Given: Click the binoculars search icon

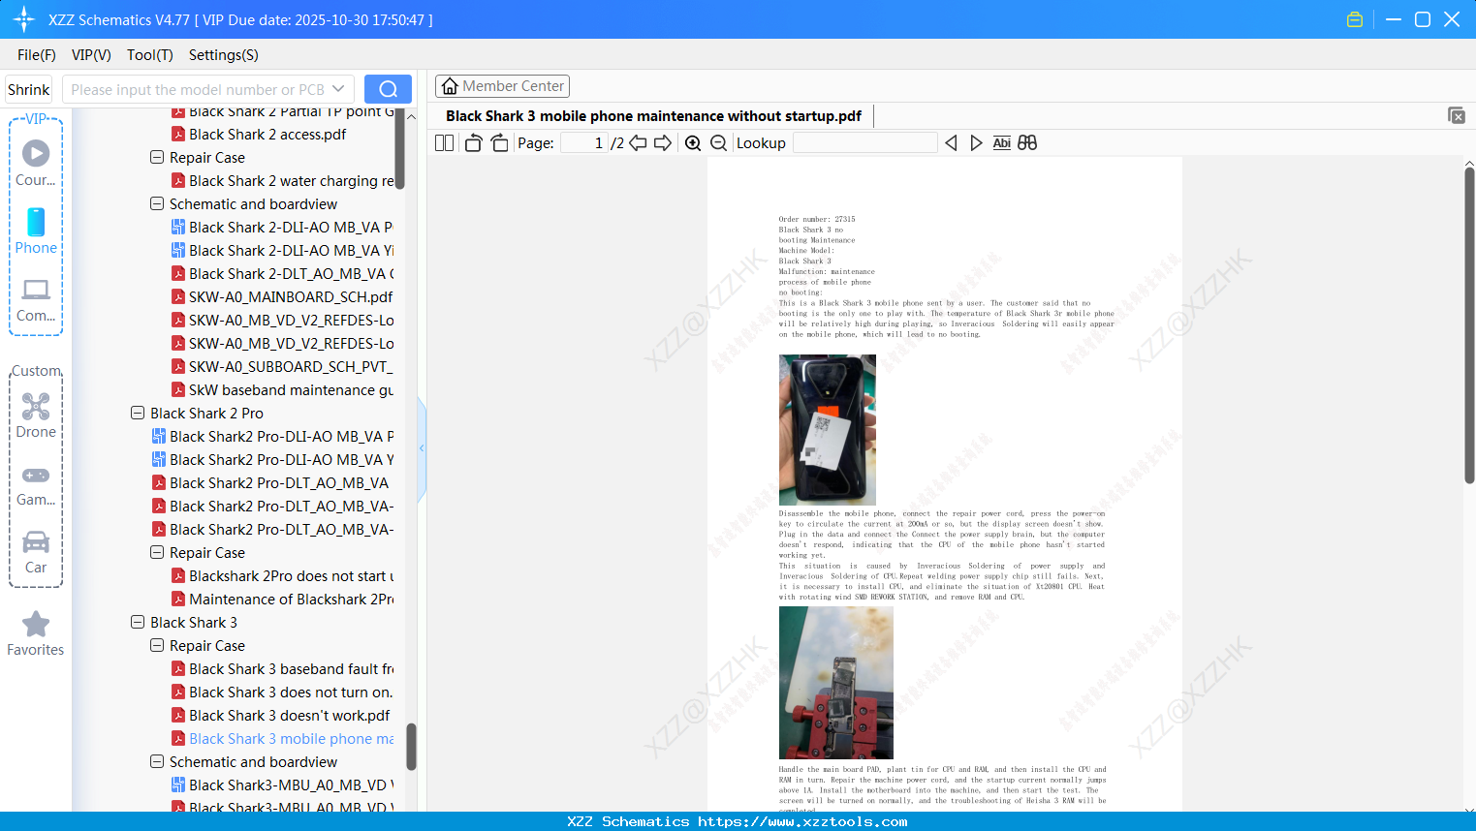Looking at the screenshot, I should pyautogui.click(x=1027, y=142).
